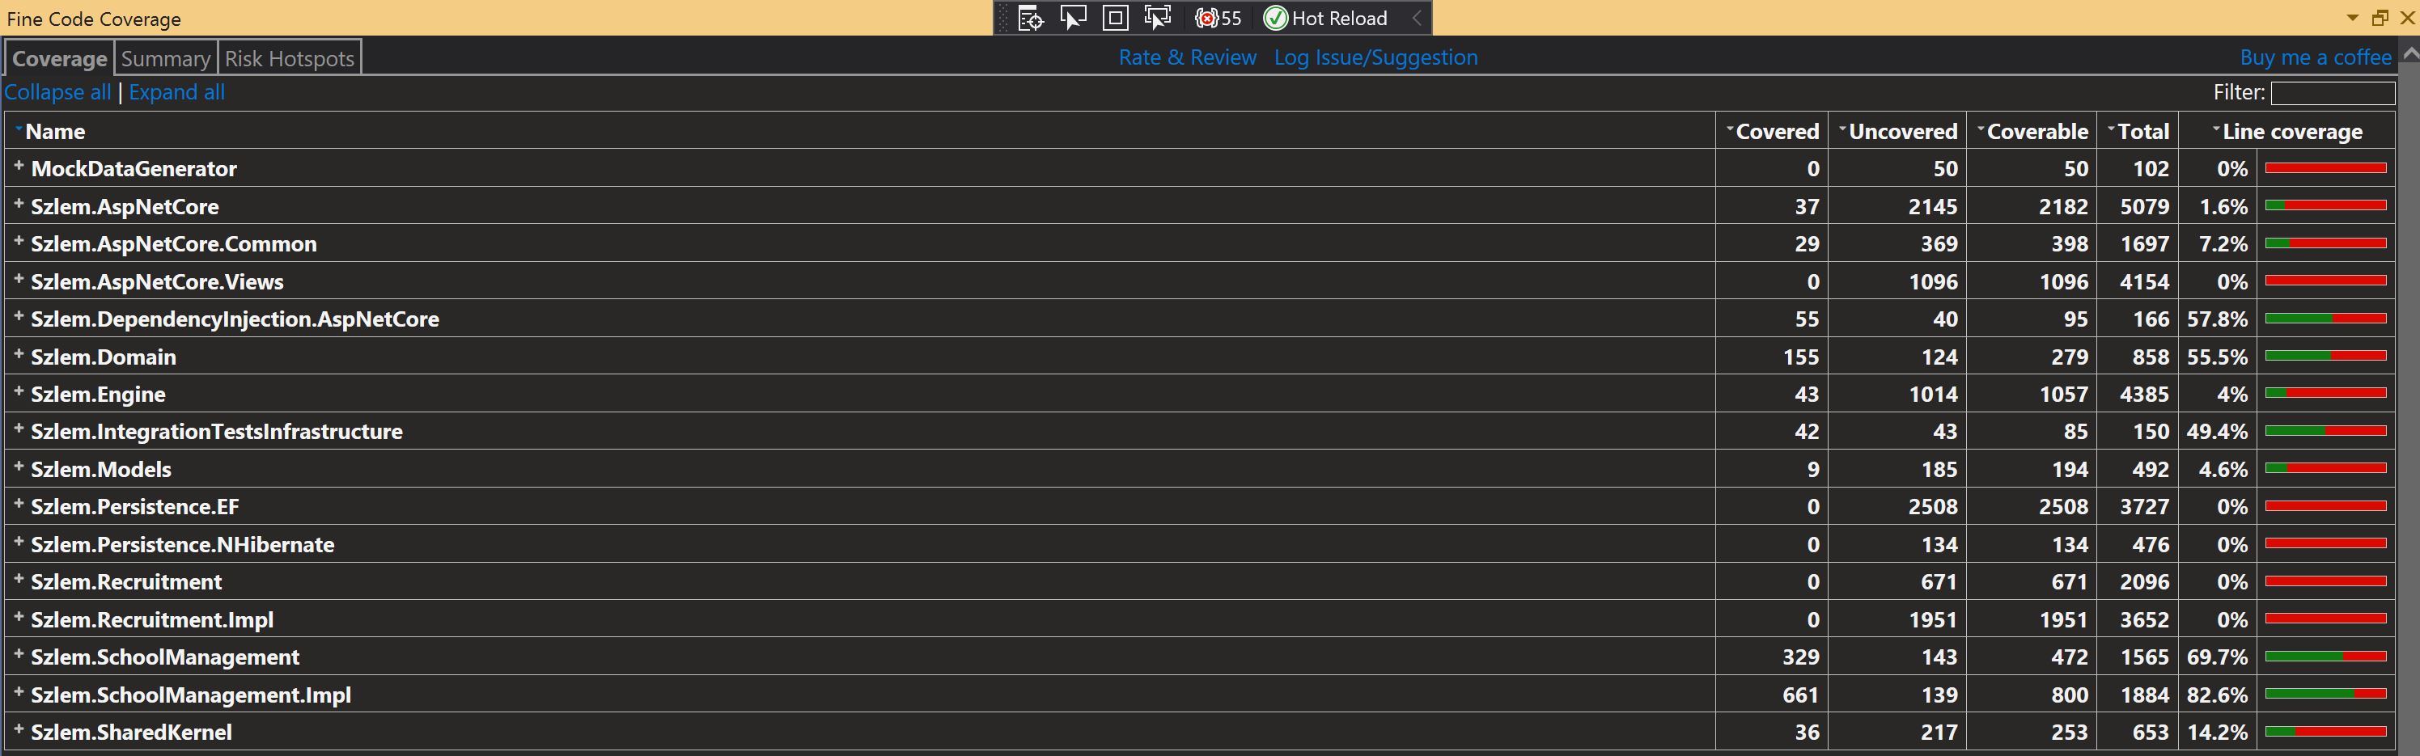Image resolution: width=2420 pixels, height=756 pixels.
Task: Click the error count badge showing 55
Action: [x=1218, y=17]
